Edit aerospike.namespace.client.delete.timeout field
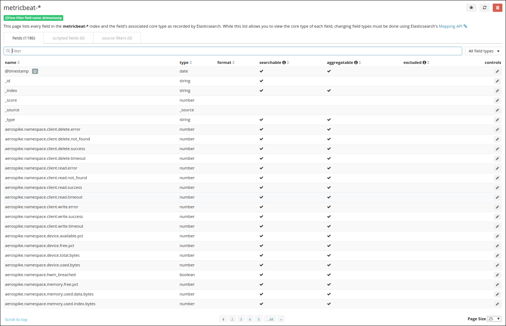 pos(497,159)
